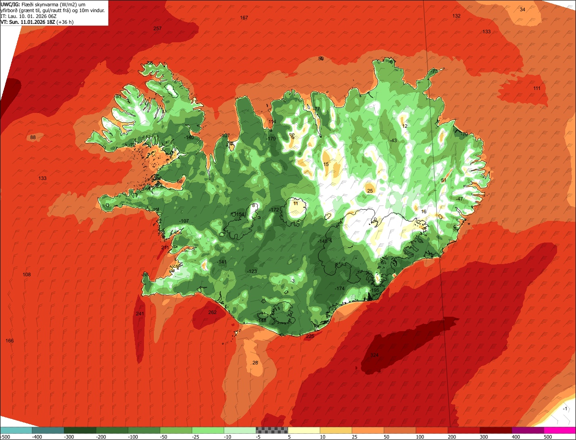
Task: Click the highland value 15
Action: click(326, 165)
